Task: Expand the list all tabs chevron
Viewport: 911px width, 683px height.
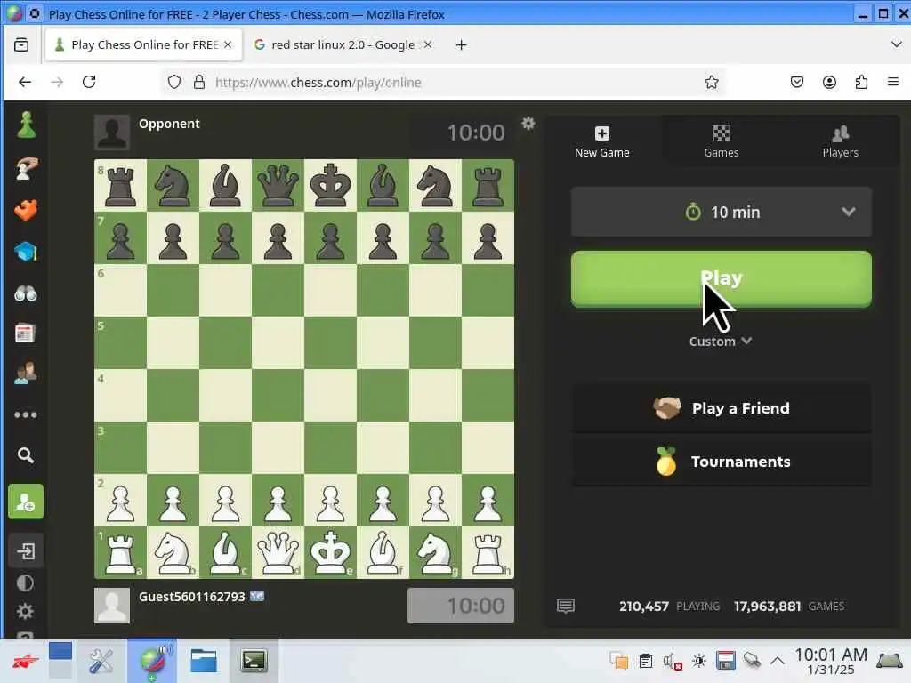Action: point(896,44)
